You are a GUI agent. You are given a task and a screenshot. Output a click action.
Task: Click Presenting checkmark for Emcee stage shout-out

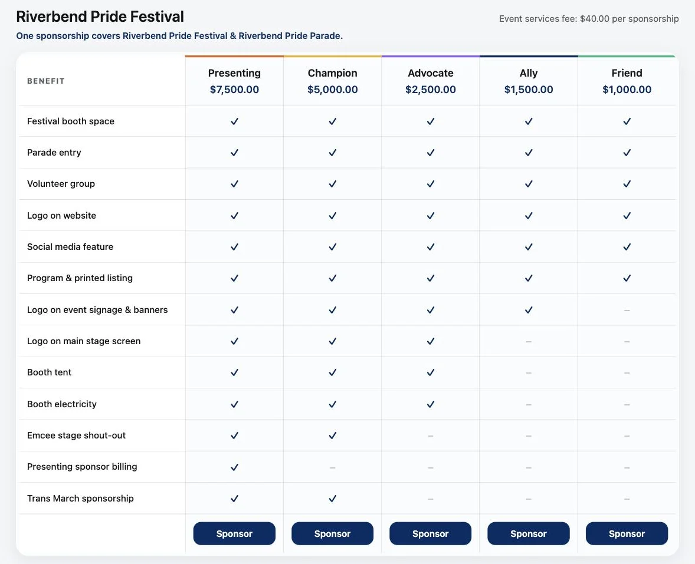pos(234,436)
